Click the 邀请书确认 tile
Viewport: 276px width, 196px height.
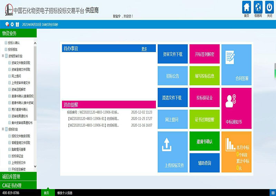coord(205,141)
